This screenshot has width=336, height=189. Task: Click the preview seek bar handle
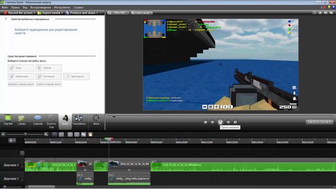[x=114, y=116]
